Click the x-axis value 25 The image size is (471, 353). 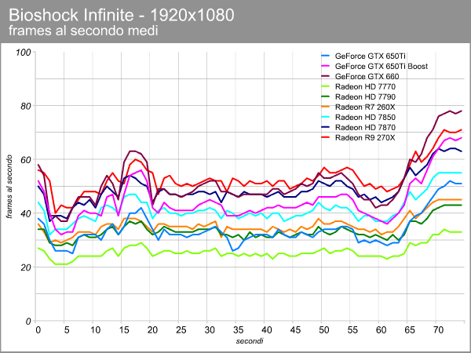pos(181,330)
